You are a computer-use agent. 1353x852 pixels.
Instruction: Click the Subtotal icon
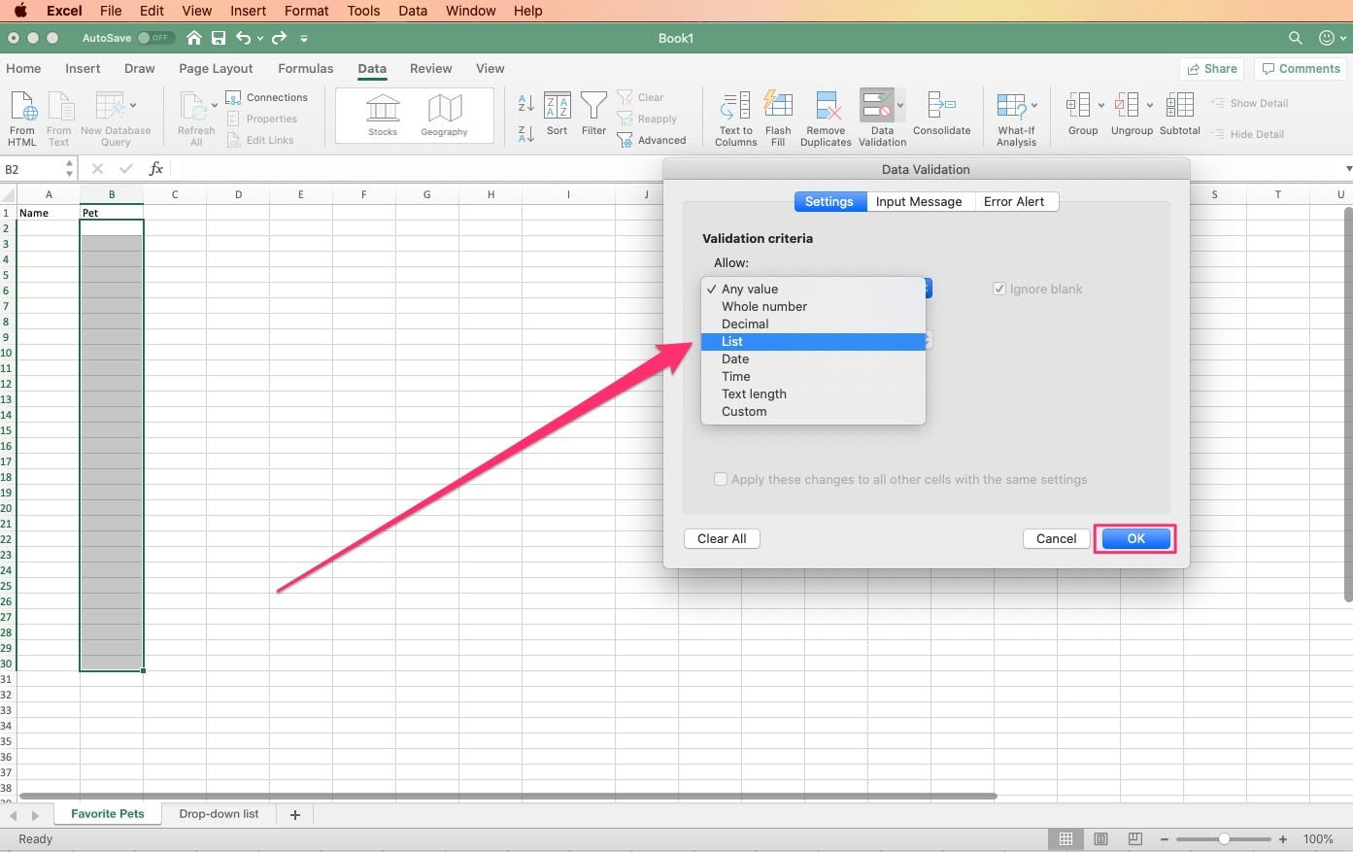tap(1179, 105)
